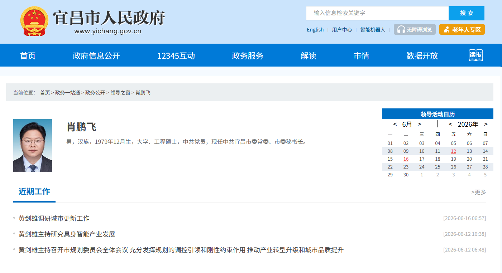The height and width of the screenshot is (273, 502).
Task: Open article 黄剑雄主持研究具身智能产业发展
Action: coord(67,234)
